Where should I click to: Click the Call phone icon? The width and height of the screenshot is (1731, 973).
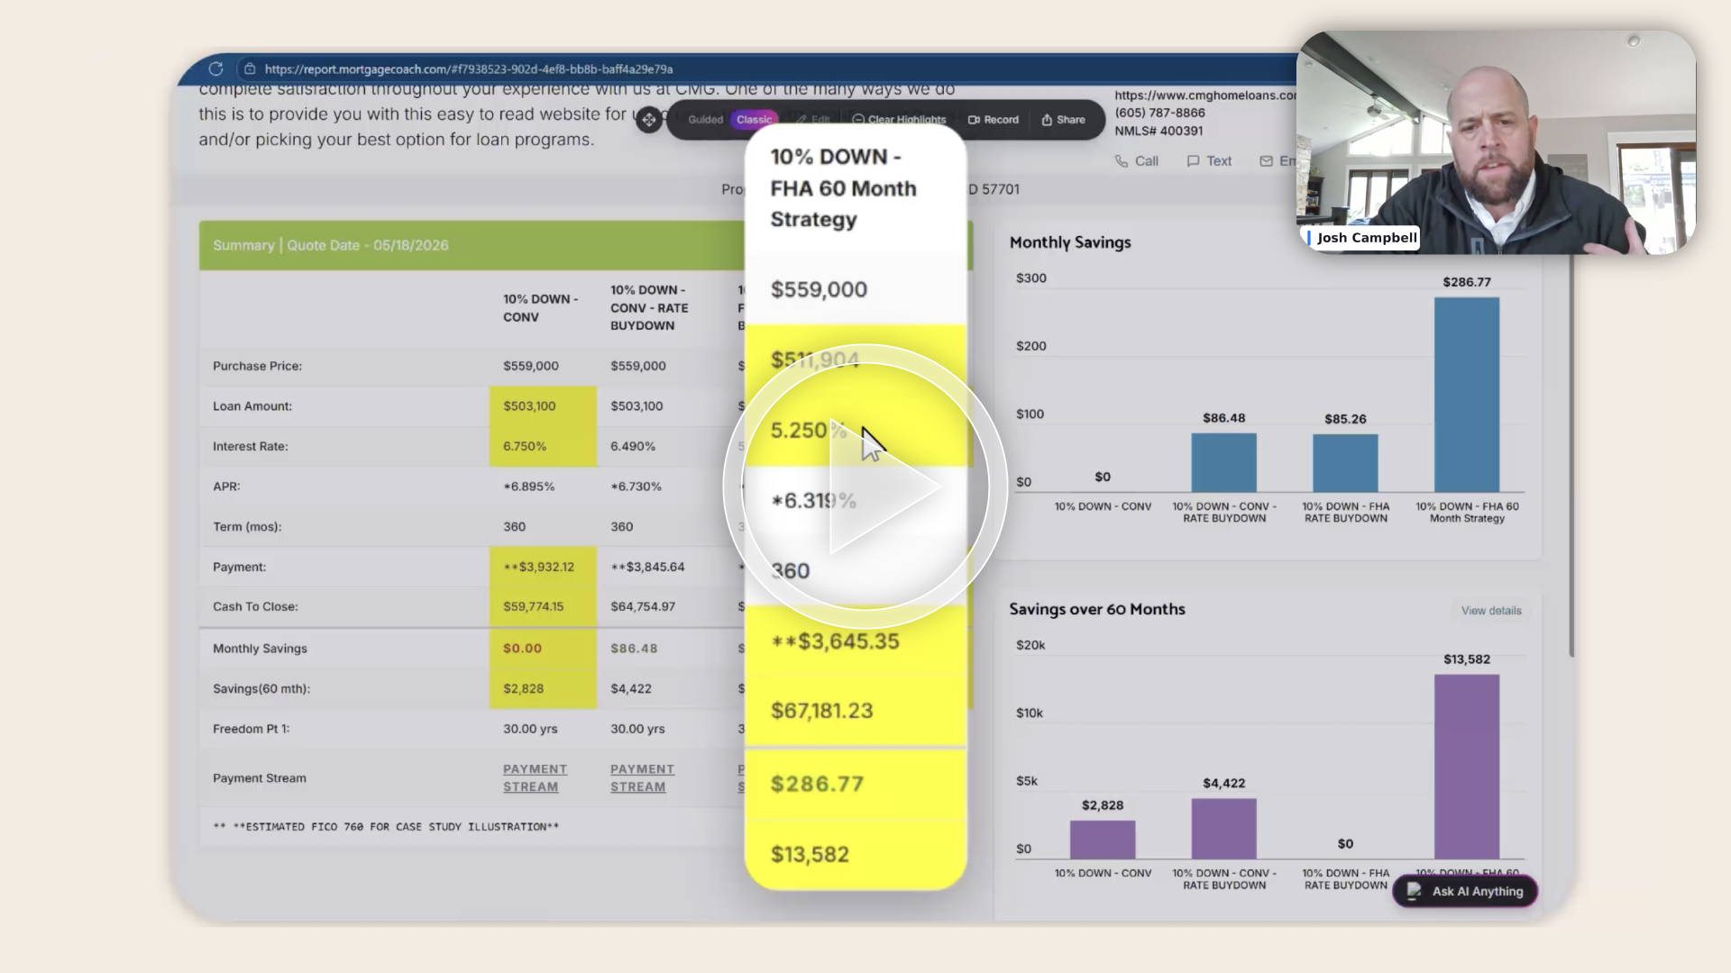pyautogui.click(x=1122, y=161)
